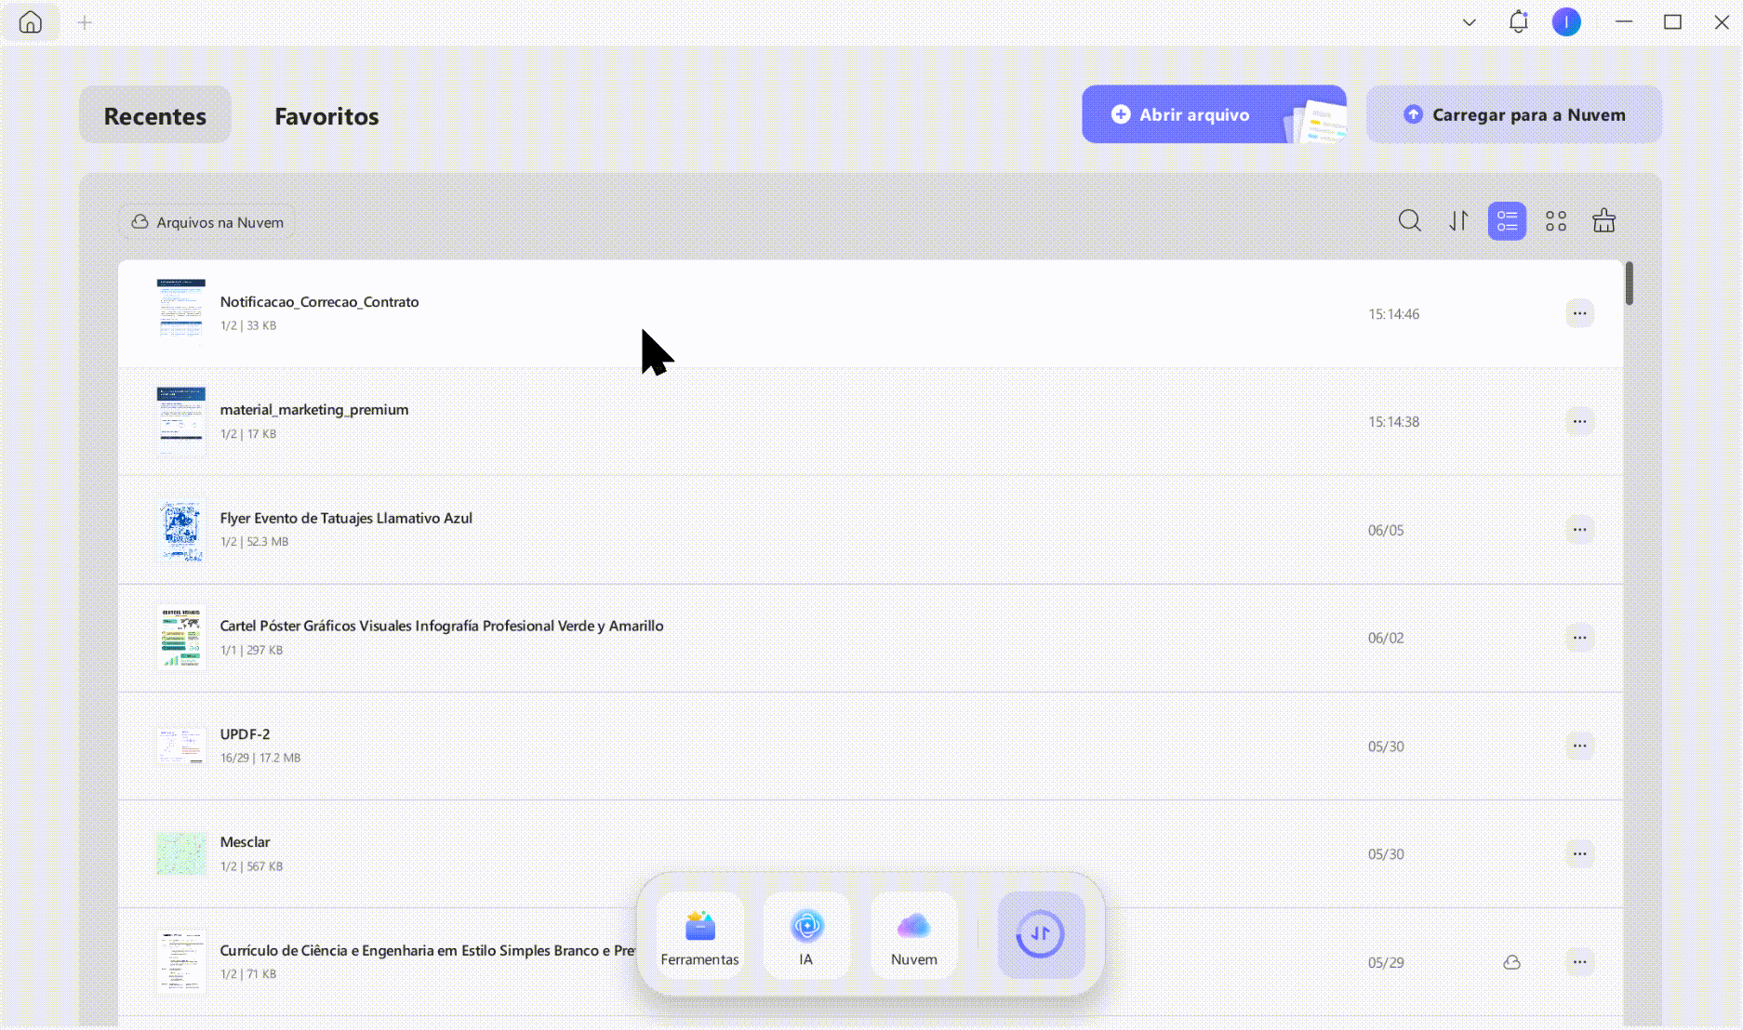
Task: Click the file list vertical scrollbar
Action: pyautogui.click(x=1630, y=284)
